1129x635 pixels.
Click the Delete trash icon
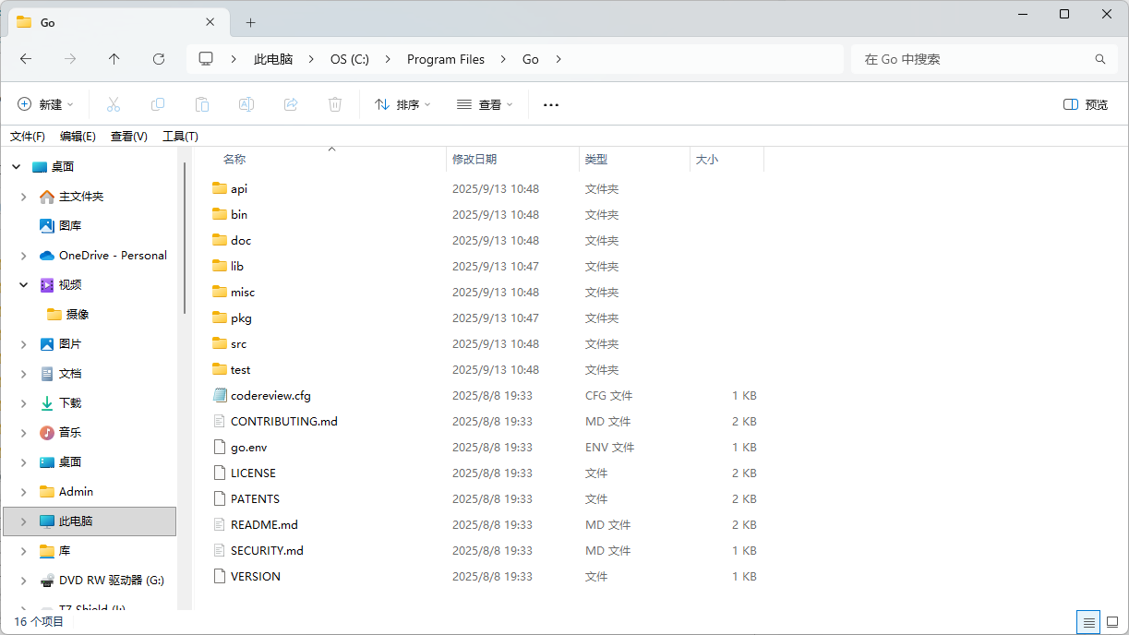coord(335,104)
